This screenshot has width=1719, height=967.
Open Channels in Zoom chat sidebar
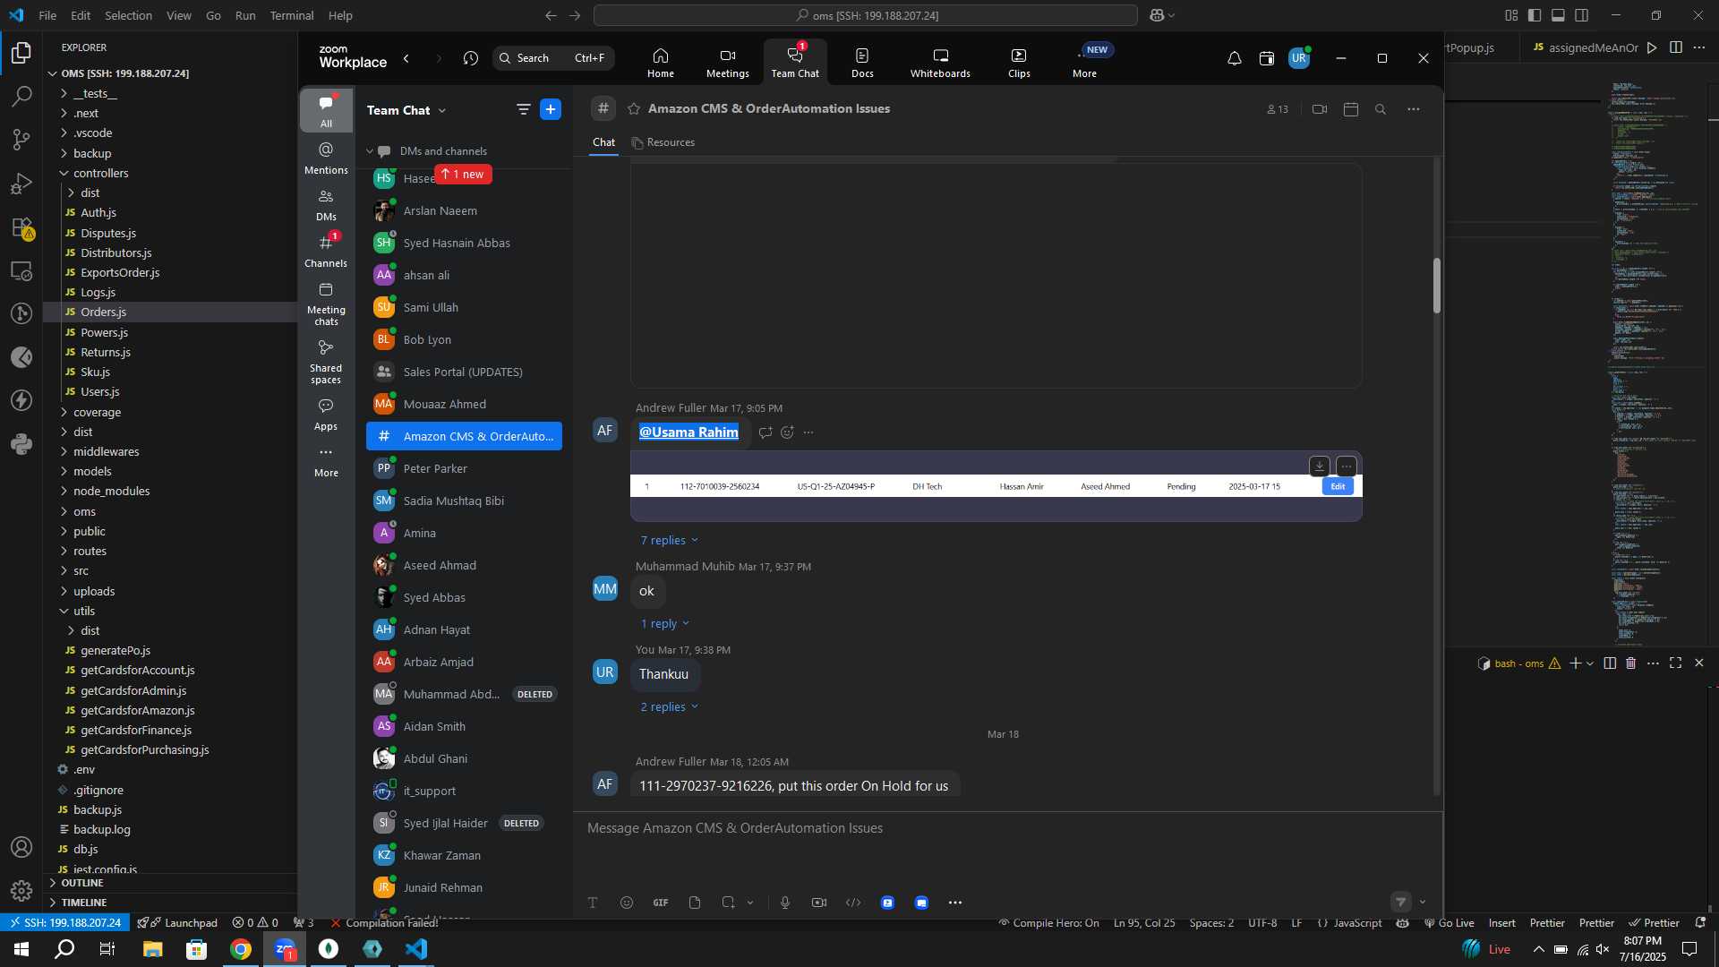(326, 251)
